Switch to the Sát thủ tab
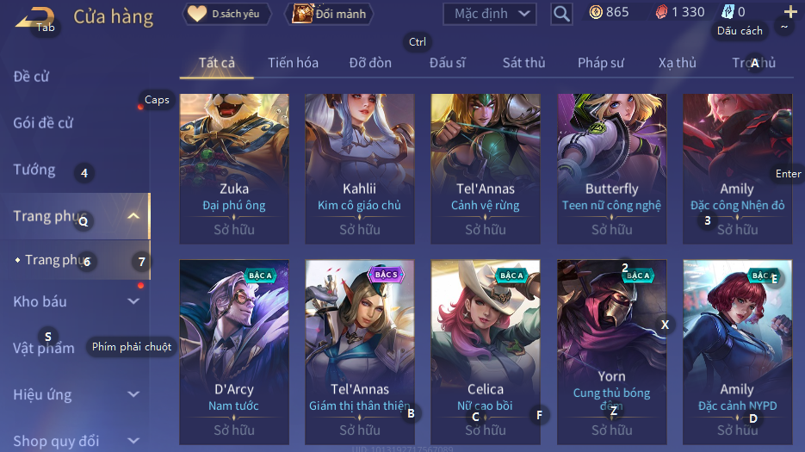 click(x=523, y=63)
